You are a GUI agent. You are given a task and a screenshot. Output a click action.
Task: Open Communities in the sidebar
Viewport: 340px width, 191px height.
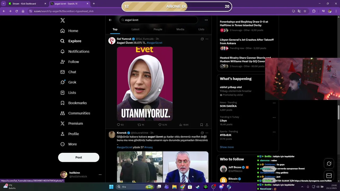(75, 113)
